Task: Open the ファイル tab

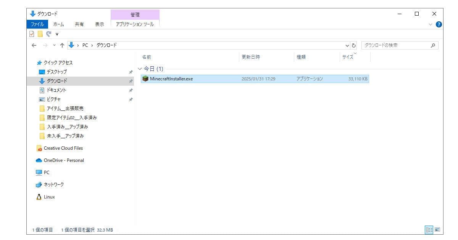Action: tap(37, 24)
